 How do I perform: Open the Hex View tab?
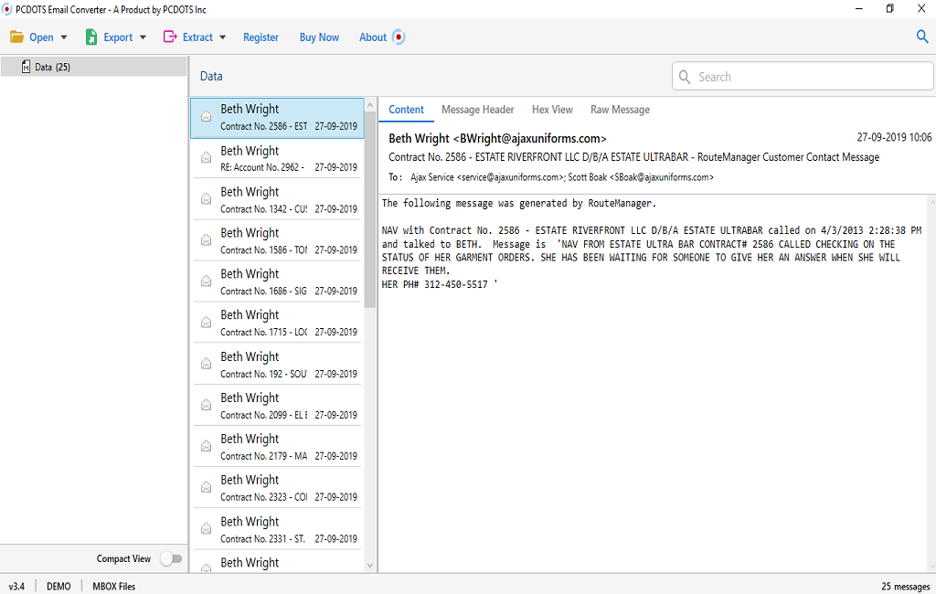[x=552, y=110]
